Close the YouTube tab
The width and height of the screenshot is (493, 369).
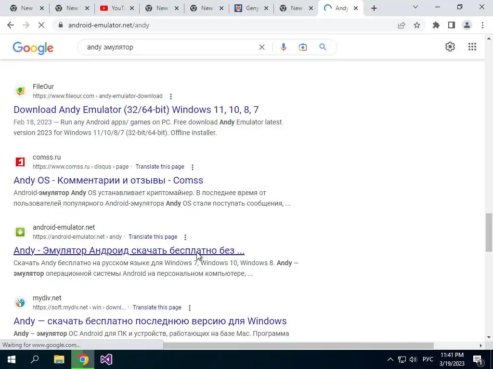click(x=132, y=9)
